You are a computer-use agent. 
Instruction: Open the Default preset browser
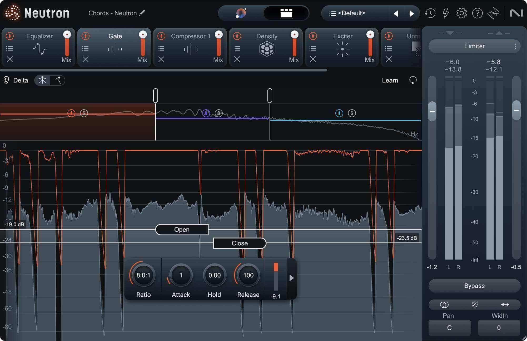(x=347, y=13)
